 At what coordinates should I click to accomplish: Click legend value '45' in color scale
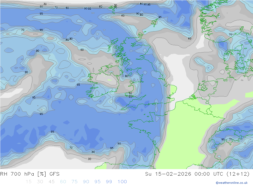point(51,182)
